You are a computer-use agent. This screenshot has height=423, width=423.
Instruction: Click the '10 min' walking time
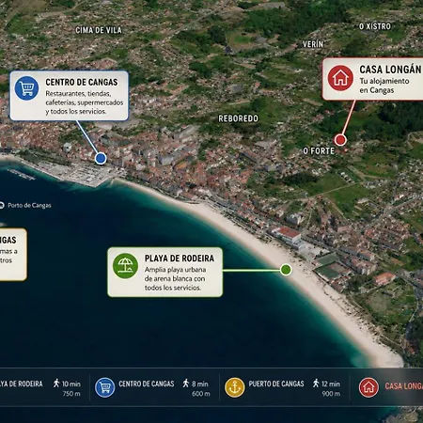[x=71, y=384]
